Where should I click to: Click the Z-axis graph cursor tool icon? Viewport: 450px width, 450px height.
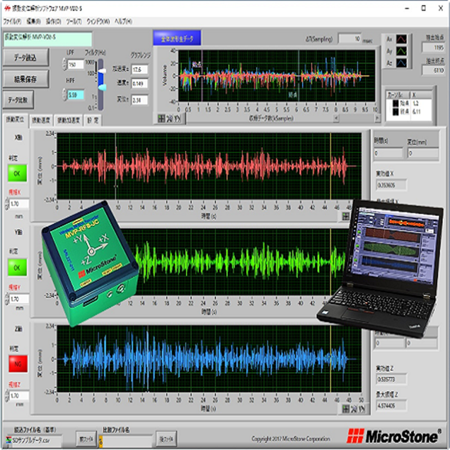point(346,409)
